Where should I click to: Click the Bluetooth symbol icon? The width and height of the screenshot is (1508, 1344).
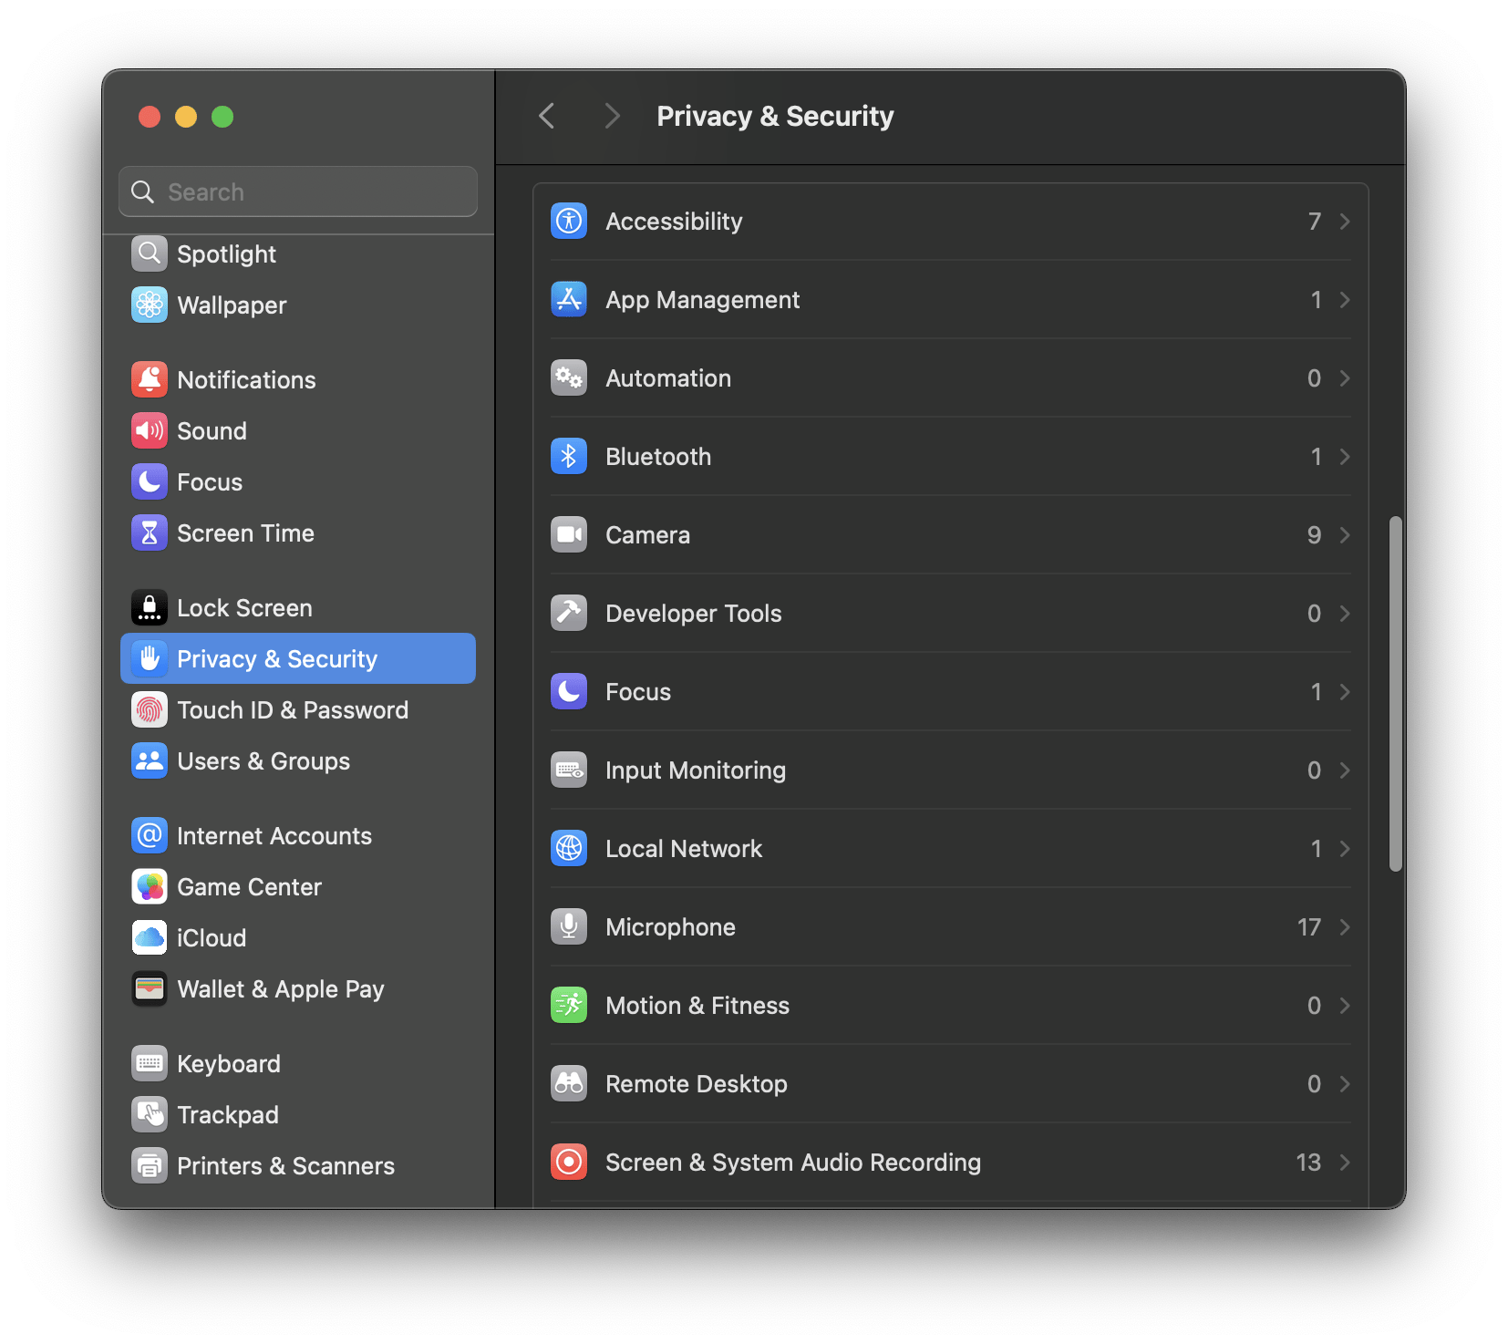569,457
